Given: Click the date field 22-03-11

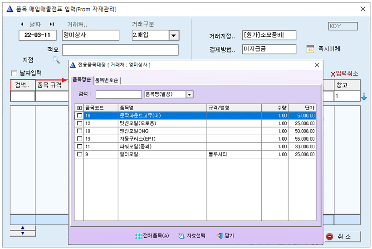Looking at the screenshot, I should pyautogui.click(x=38, y=35).
